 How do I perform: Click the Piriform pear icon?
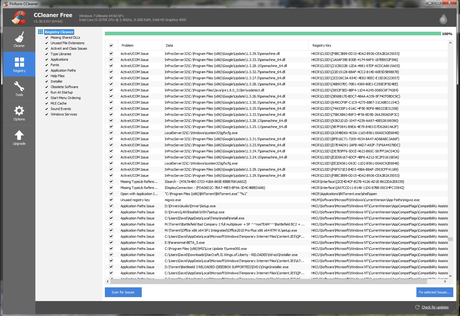[443, 18]
